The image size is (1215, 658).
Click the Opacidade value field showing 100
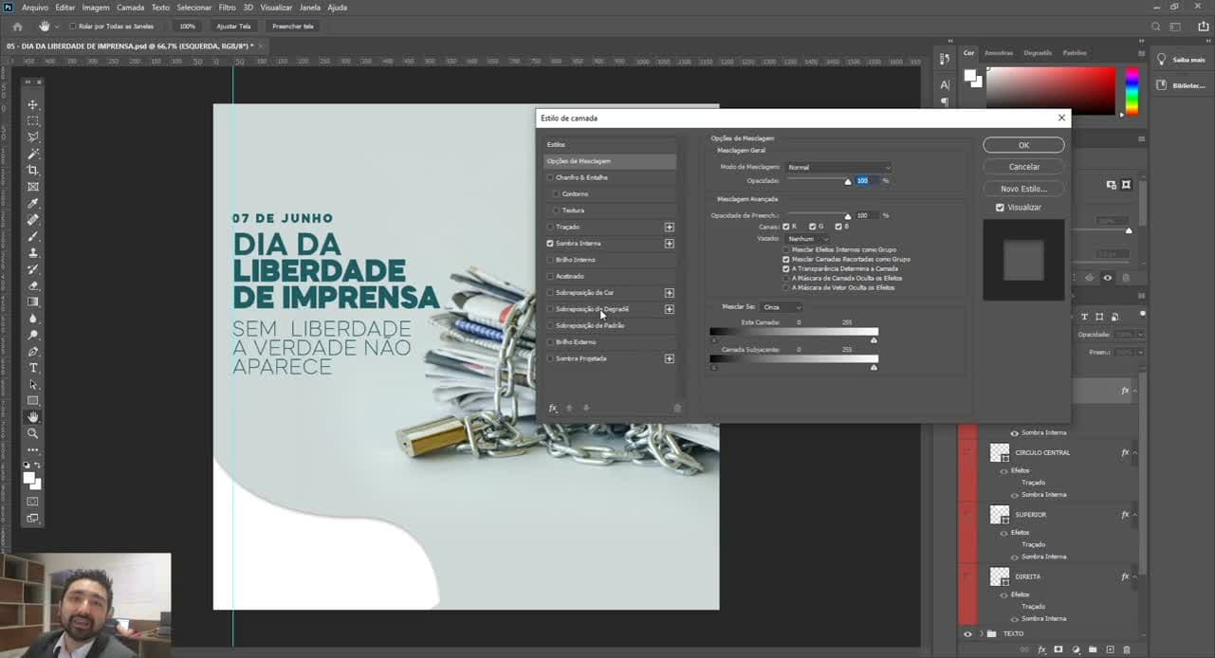click(865, 180)
